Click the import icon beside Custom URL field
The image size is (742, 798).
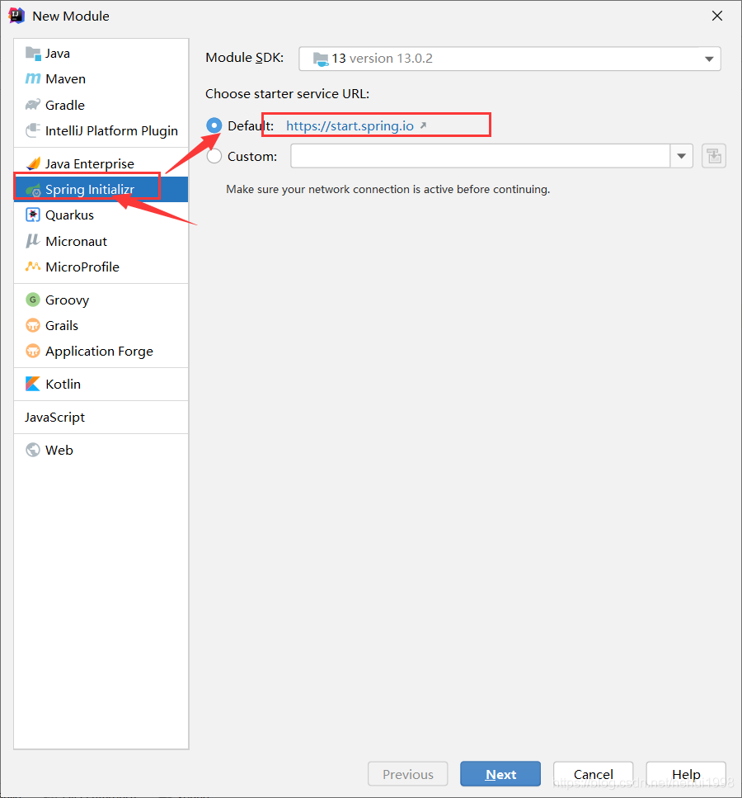pos(713,156)
